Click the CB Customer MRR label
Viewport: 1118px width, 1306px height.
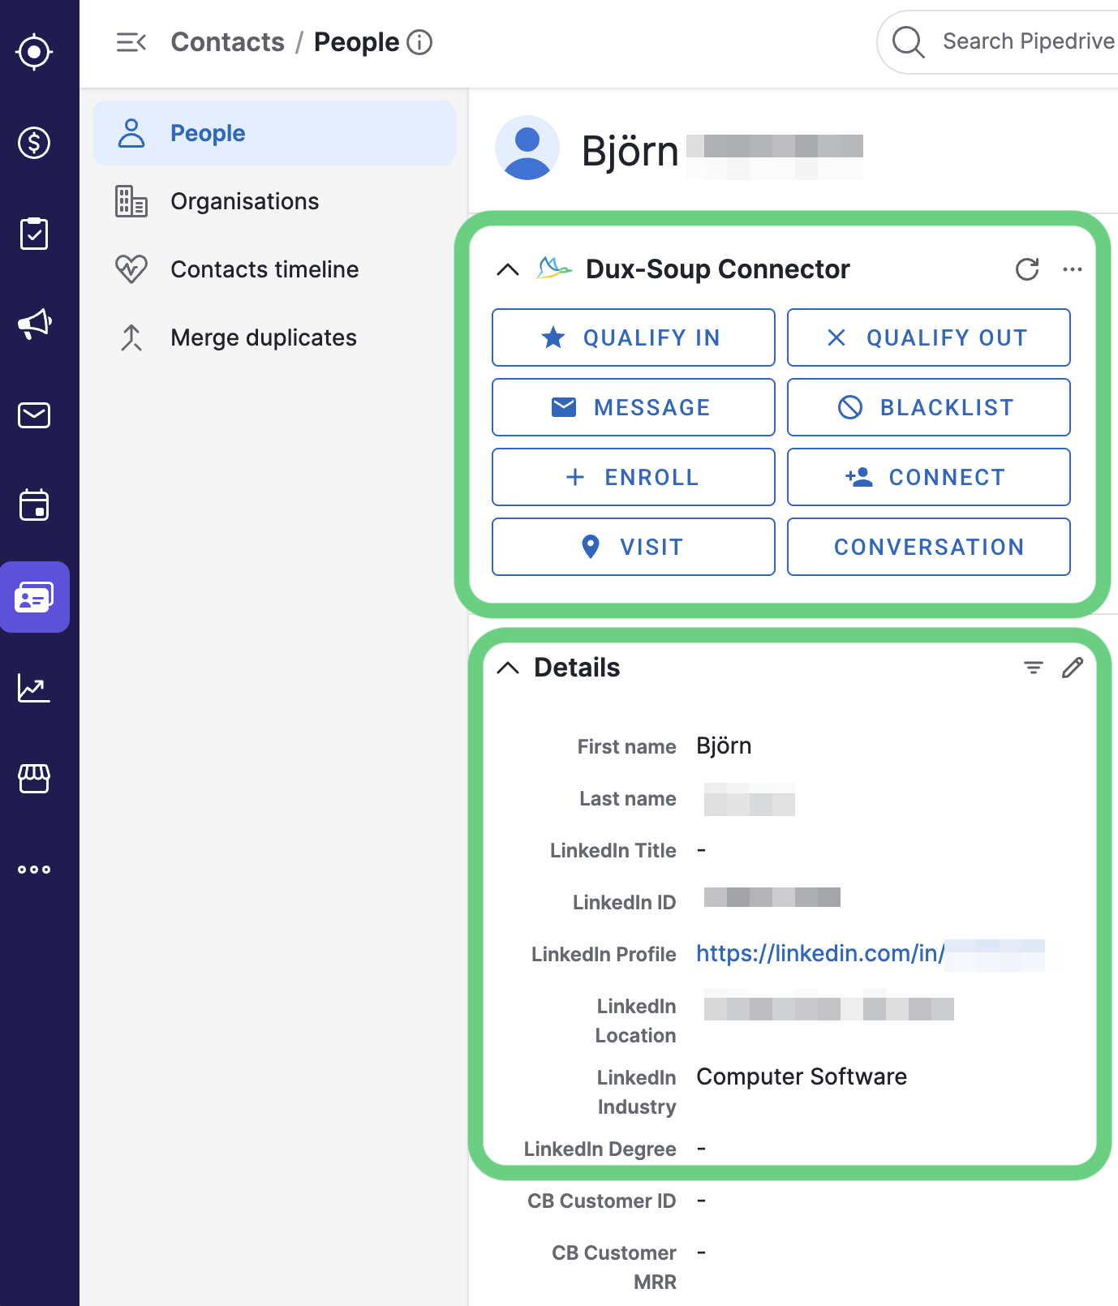click(613, 1267)
